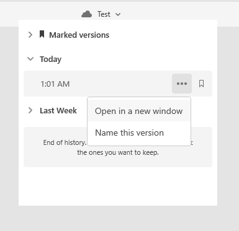Mark the 1:01 AM version with bookmark outline
Viewport: 239px width, 231px height.
pyautogui.click(x=201, y=84)
